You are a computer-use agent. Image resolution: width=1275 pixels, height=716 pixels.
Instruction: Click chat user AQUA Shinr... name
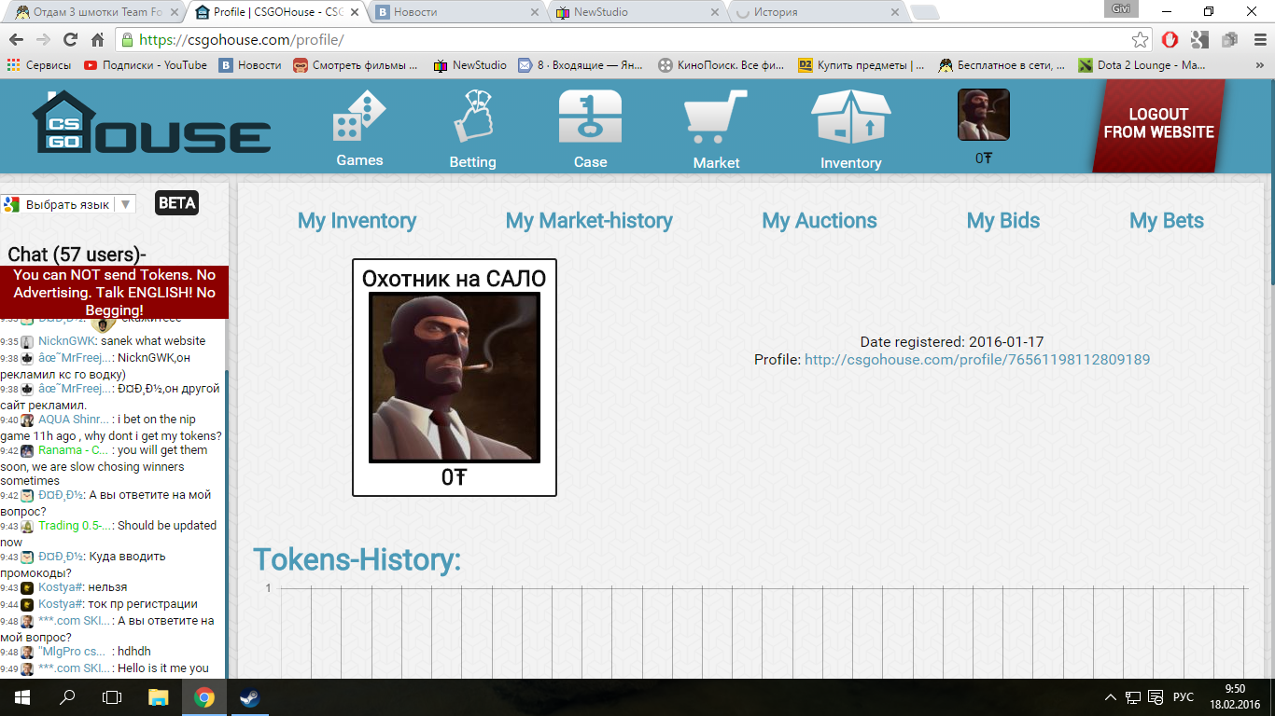pos(74,420)
